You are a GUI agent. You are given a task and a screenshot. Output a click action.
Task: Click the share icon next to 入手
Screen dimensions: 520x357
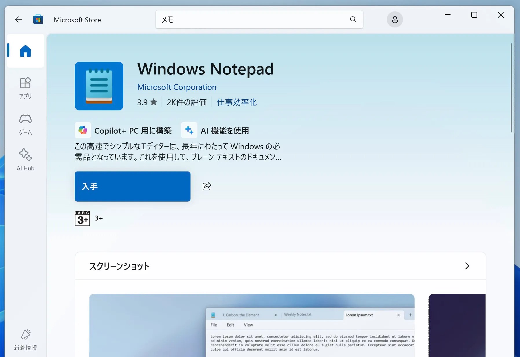pos(206,186)
